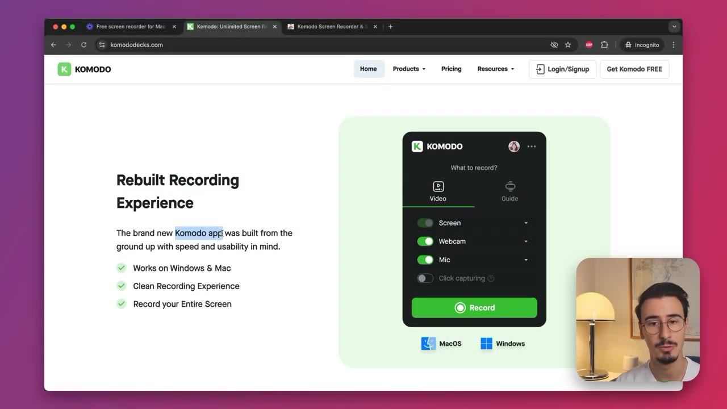
Task: Open the Chrome three-dot menu
Action: point(674,45)
